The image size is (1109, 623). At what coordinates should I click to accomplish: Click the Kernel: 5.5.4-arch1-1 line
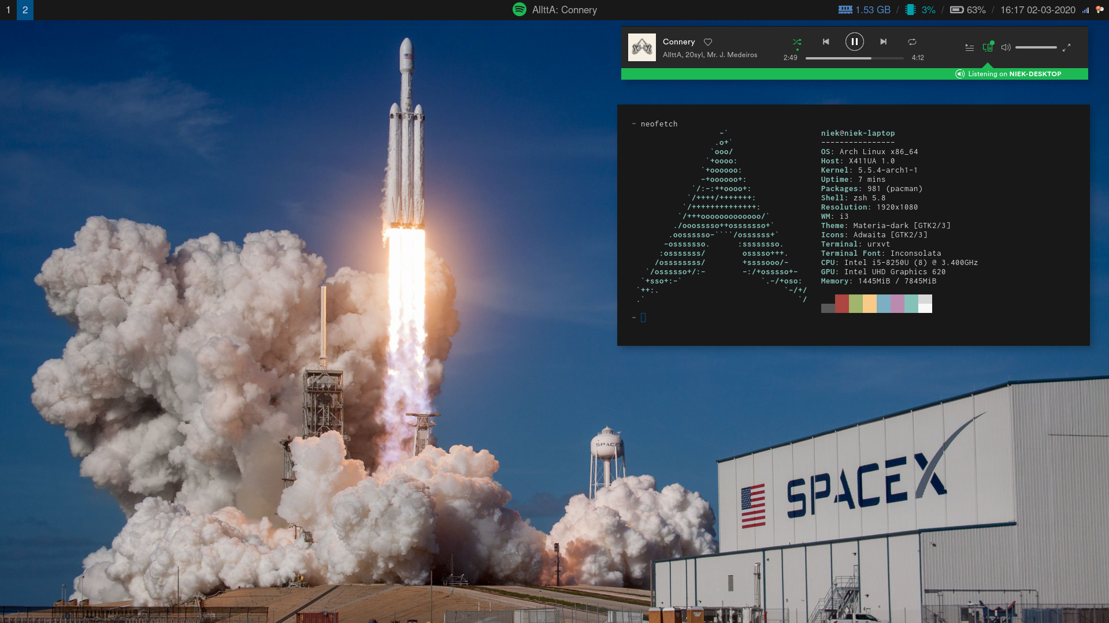pyautogui.click(x=869, y=170)
